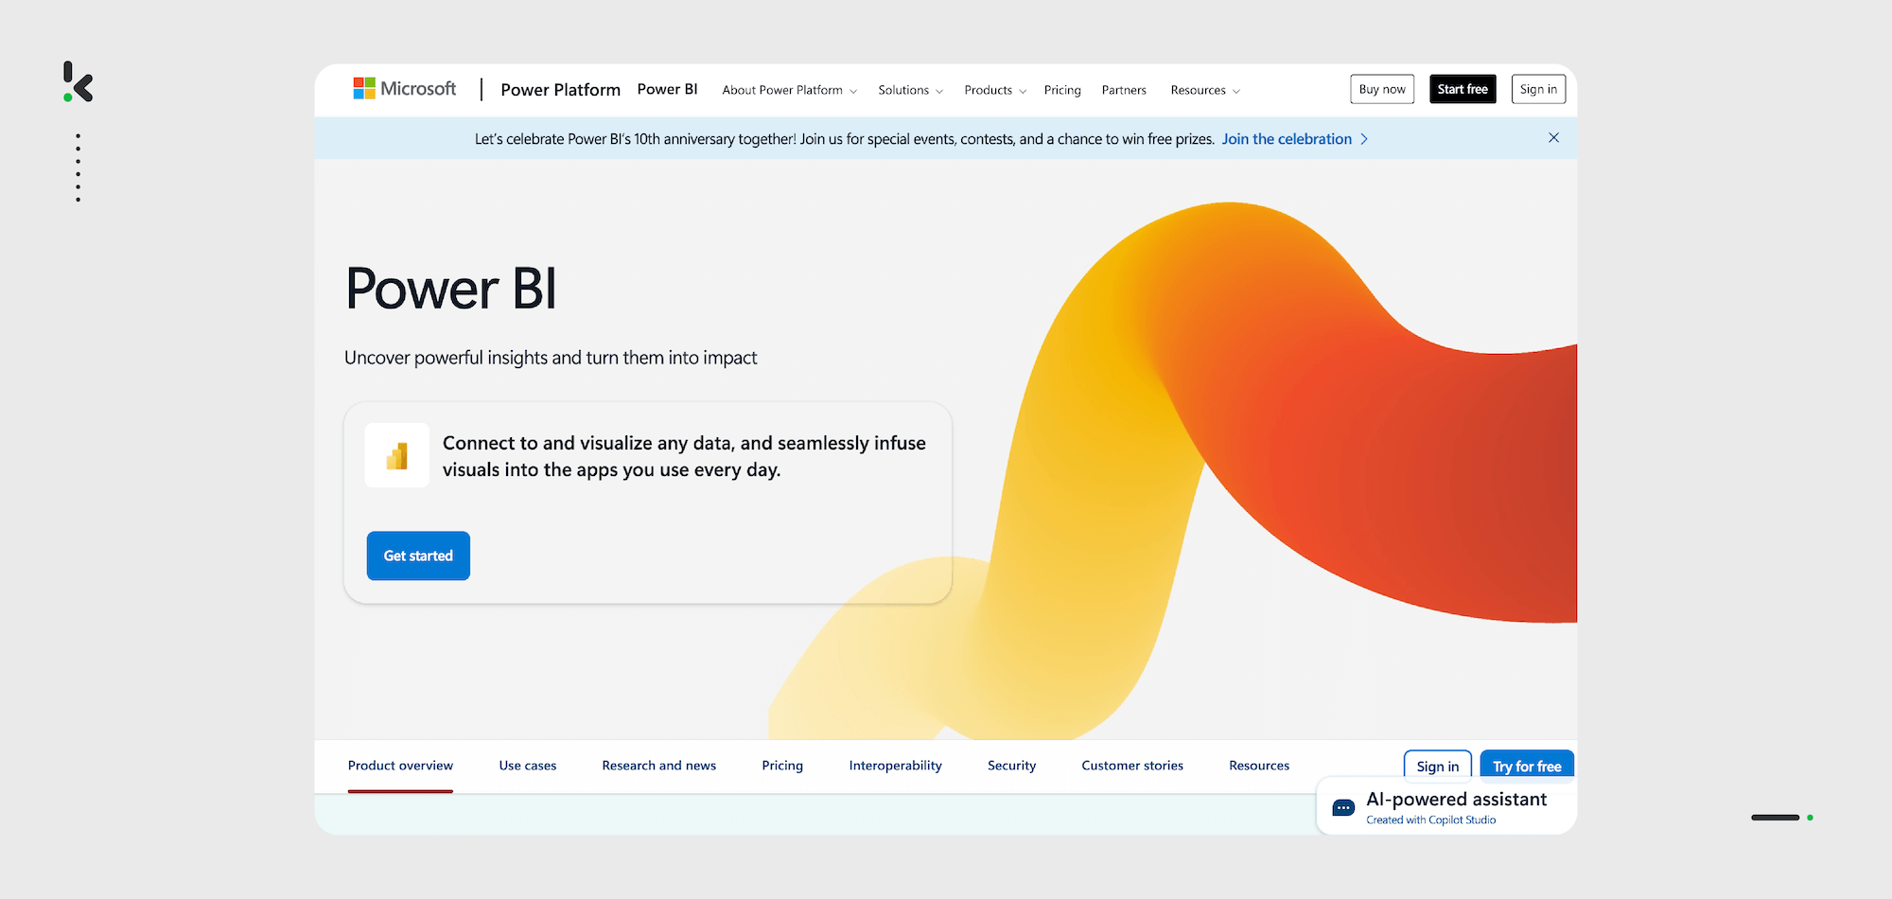Open Partners in the top navigation

[1124, 90]
